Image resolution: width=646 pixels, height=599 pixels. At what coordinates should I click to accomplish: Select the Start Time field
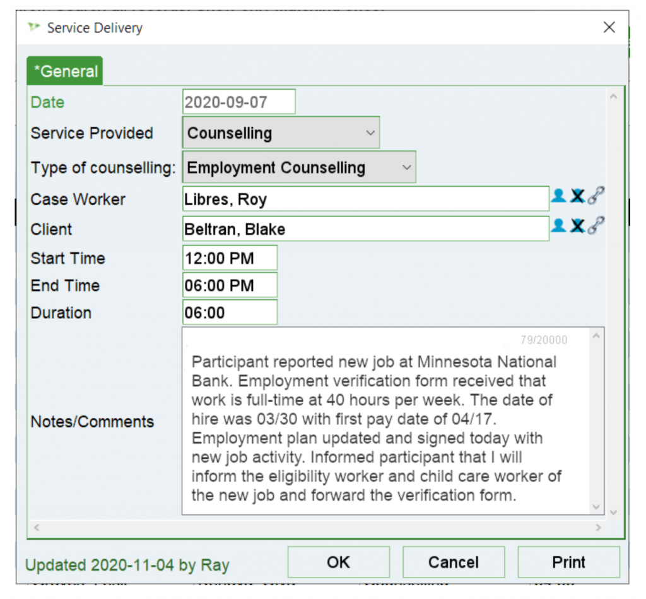pyautogui.click(x=228, y=258)
